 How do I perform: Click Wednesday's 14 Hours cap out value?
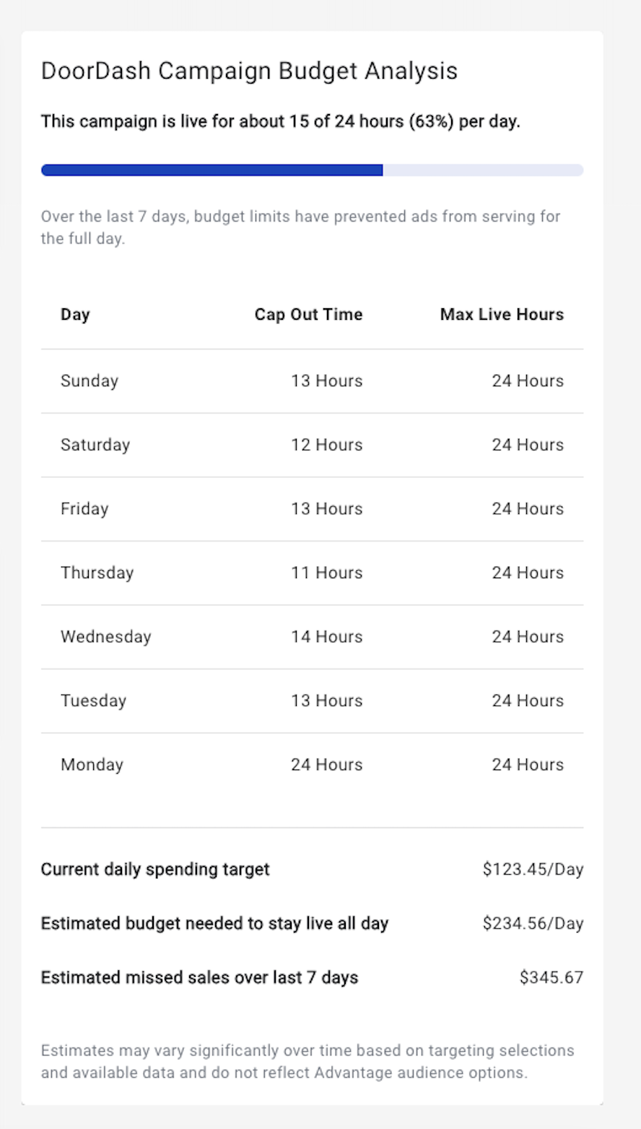326,637
